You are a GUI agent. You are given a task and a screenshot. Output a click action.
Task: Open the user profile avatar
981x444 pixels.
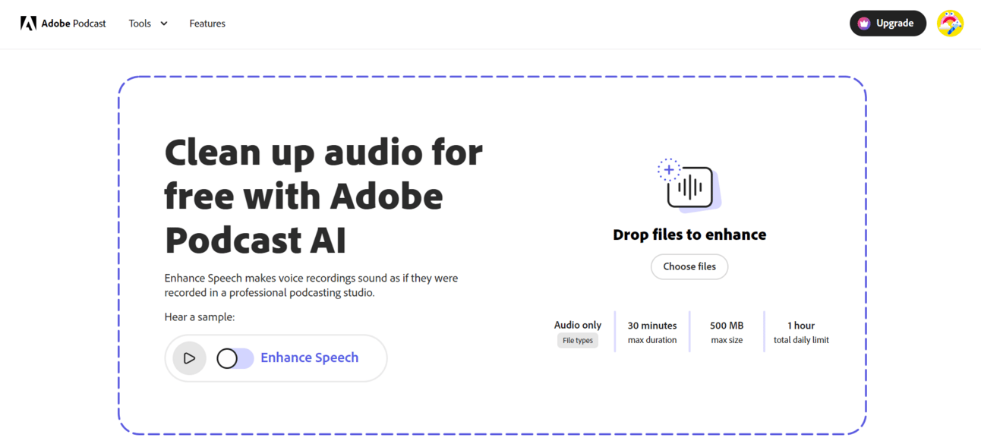950,24
